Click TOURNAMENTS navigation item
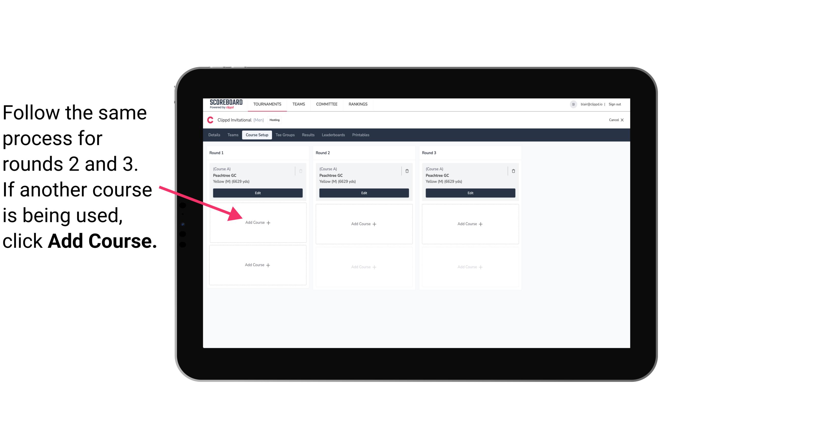The height and width of the screenshot is (446, 830). (x=268, y=104)
